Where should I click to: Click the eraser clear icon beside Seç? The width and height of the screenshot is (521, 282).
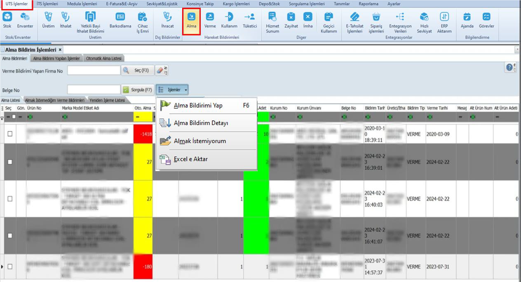(162, 70)
